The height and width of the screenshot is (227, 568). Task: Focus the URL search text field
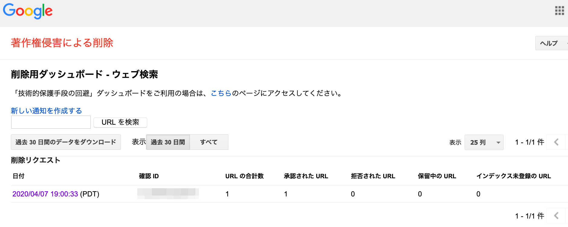pos(51,122)
